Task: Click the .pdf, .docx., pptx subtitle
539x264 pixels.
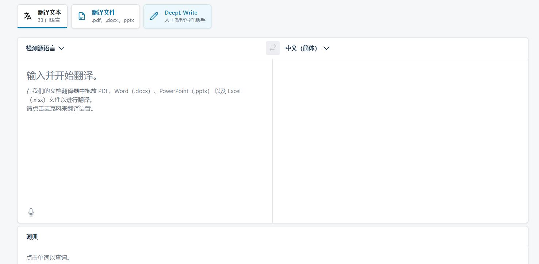Action: (106, 20)
